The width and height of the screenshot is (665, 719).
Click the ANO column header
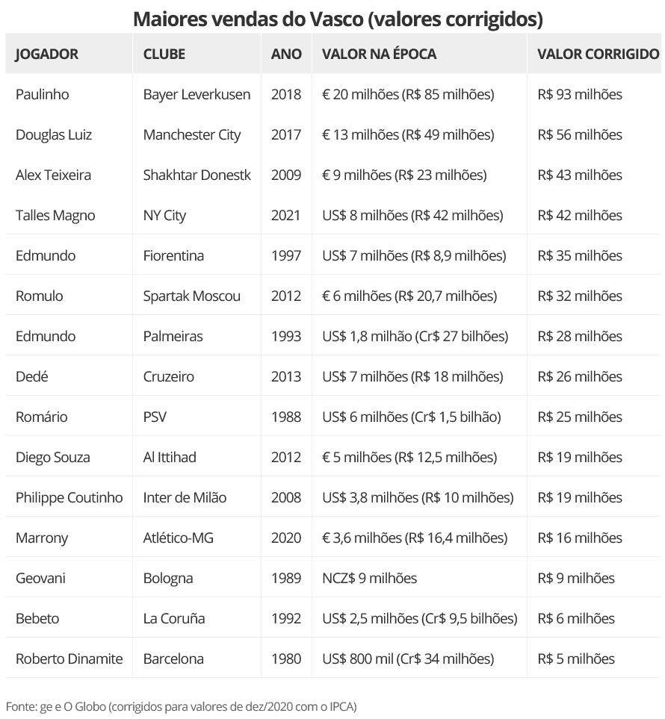click(286, 54)
